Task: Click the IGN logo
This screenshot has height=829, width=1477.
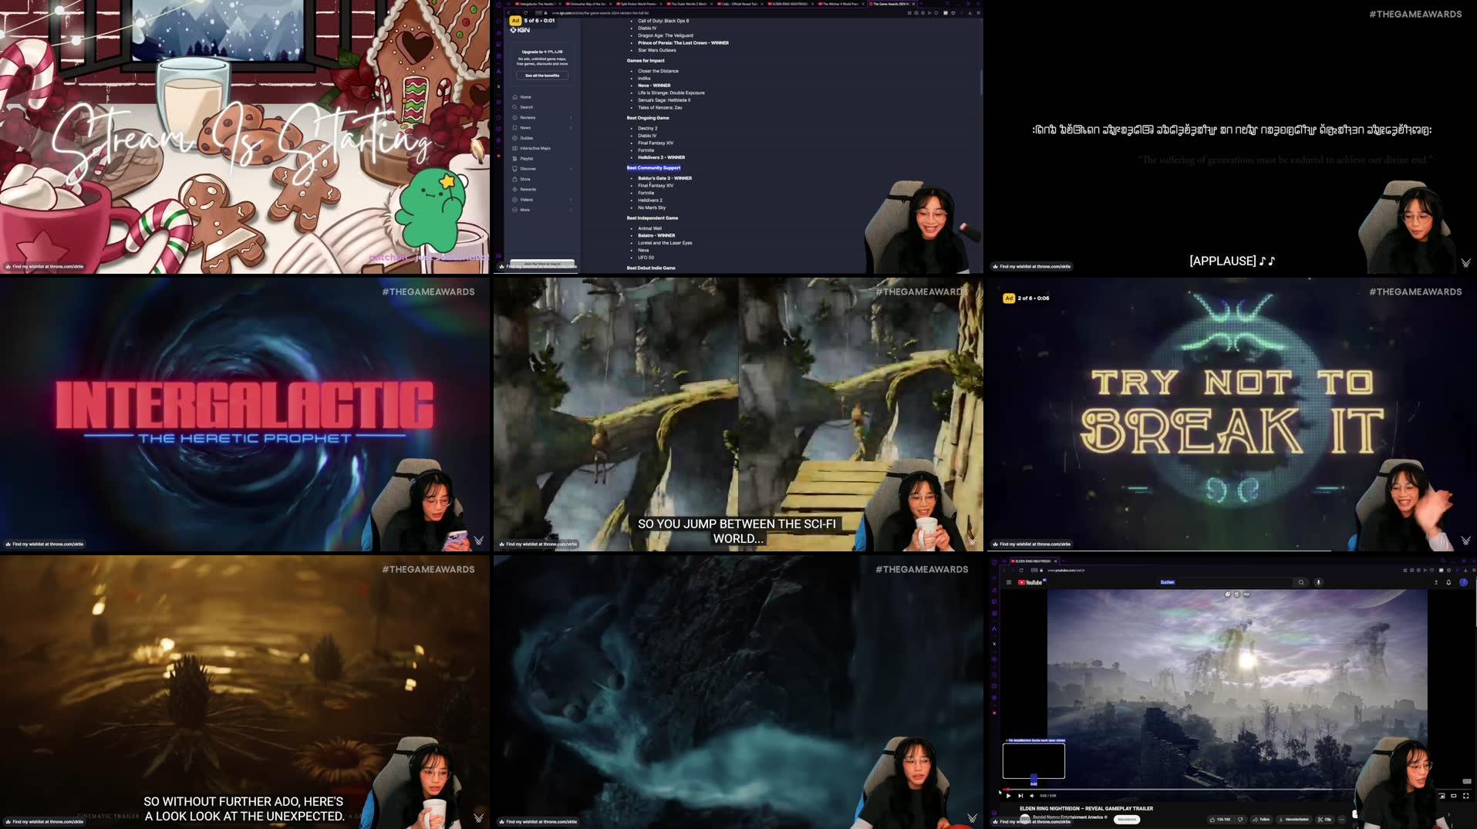Action: 520,30
